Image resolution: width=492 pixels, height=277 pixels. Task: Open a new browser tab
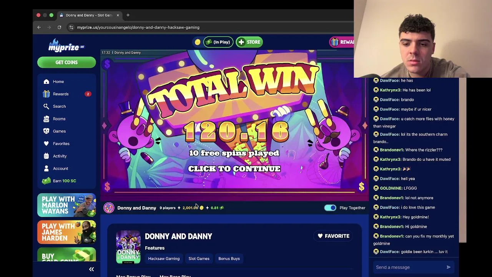tap(128, 15)
